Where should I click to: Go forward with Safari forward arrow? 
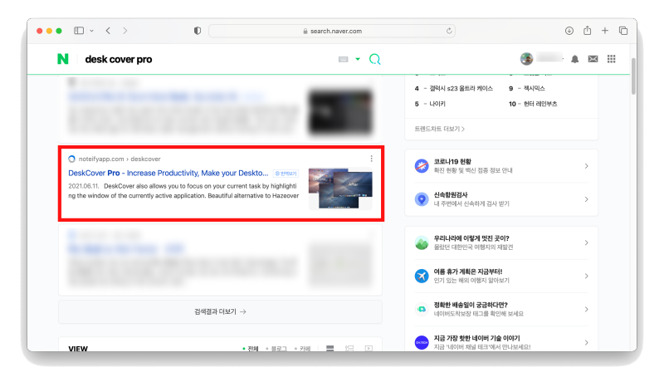[x=125, y=31]
